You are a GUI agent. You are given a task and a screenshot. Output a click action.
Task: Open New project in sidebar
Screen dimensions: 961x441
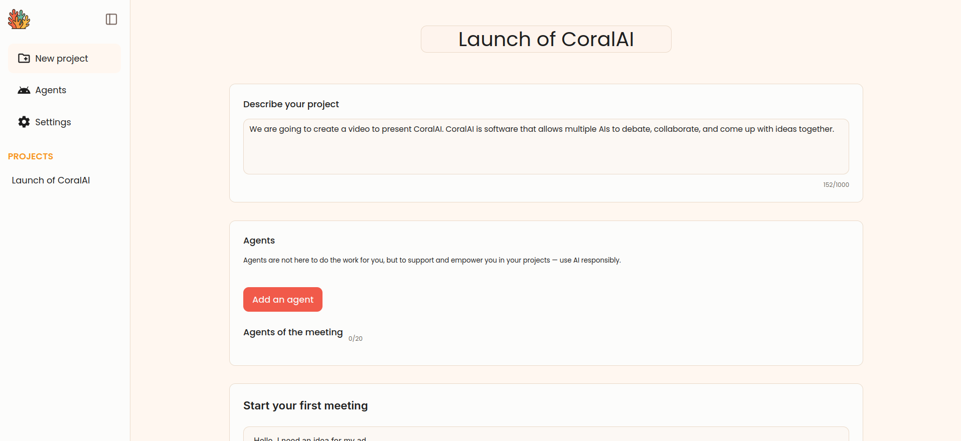pos(64,58)
